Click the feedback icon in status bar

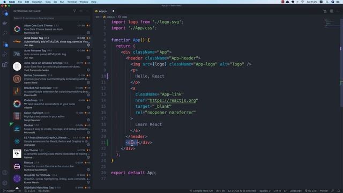333,191
